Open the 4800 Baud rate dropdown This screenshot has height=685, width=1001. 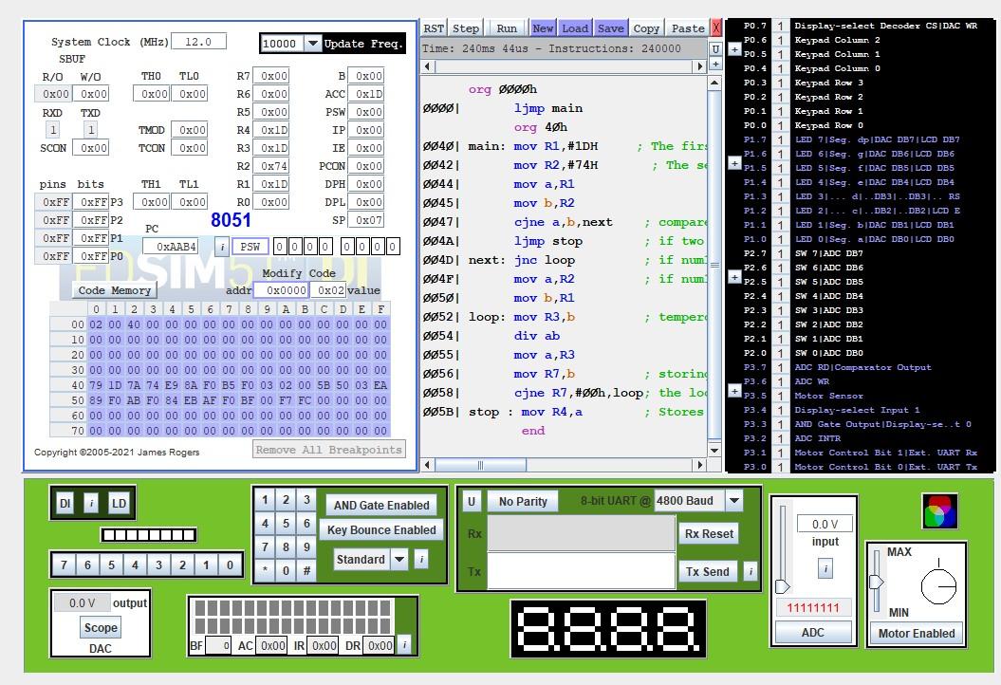pyautogui.click(x=733, y=499)
